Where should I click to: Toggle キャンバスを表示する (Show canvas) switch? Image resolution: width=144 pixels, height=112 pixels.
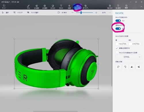(118, 21)
